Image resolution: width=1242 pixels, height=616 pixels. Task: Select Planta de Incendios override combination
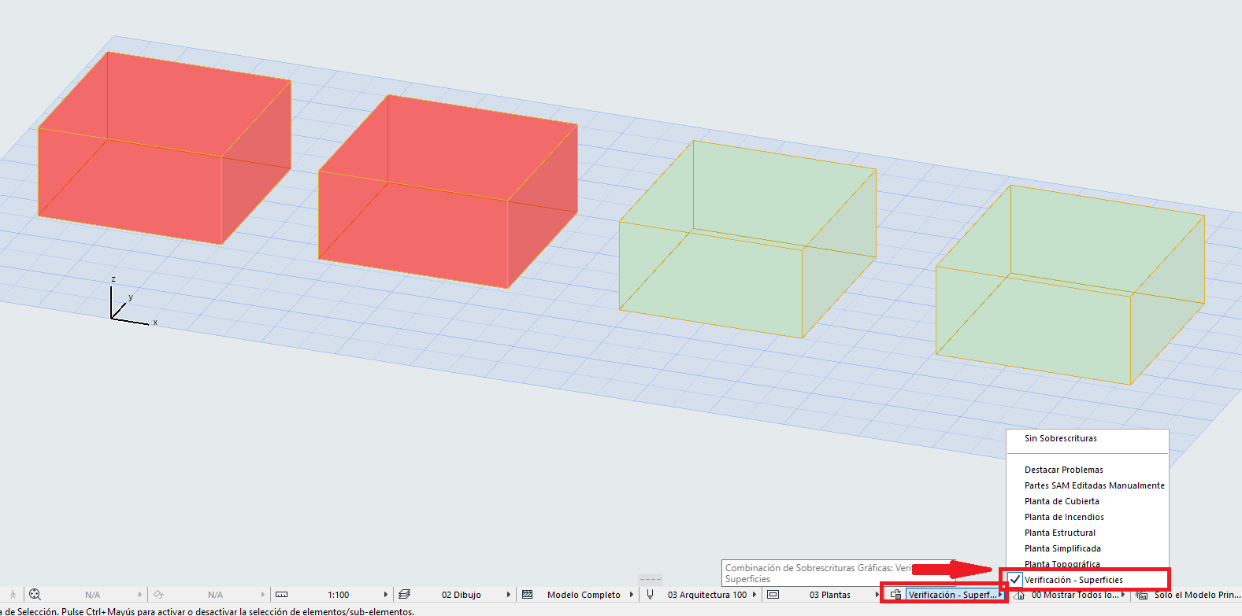coord(1064,517)
